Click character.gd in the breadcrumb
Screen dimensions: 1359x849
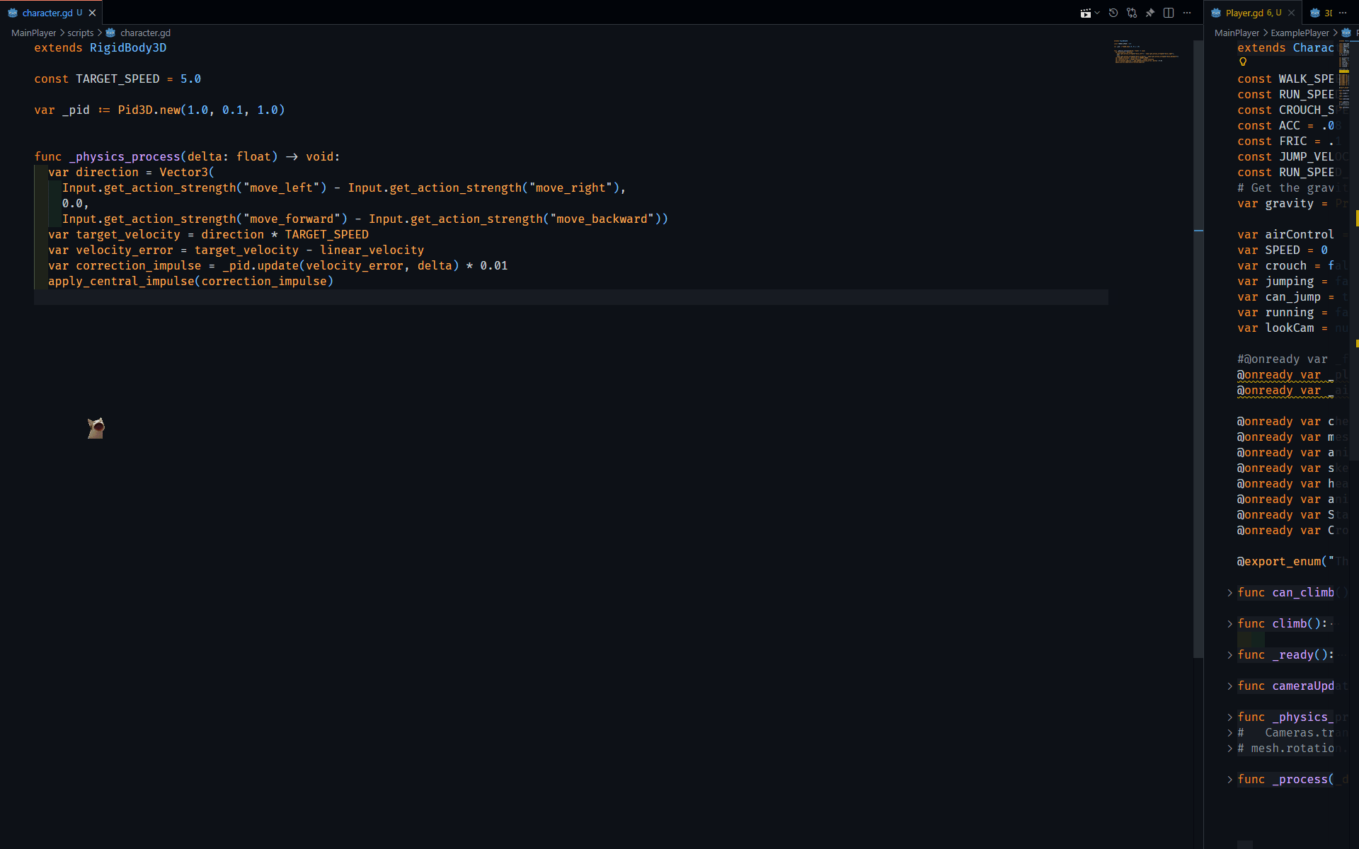[x=145, y=33]
